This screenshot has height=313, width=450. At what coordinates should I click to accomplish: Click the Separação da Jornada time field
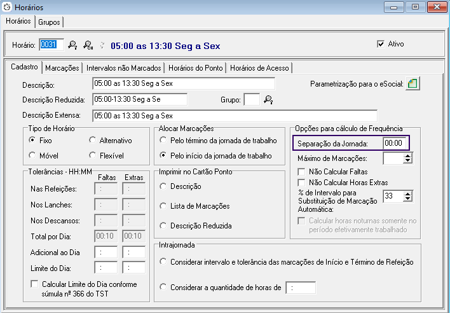[x=396, y=143]
